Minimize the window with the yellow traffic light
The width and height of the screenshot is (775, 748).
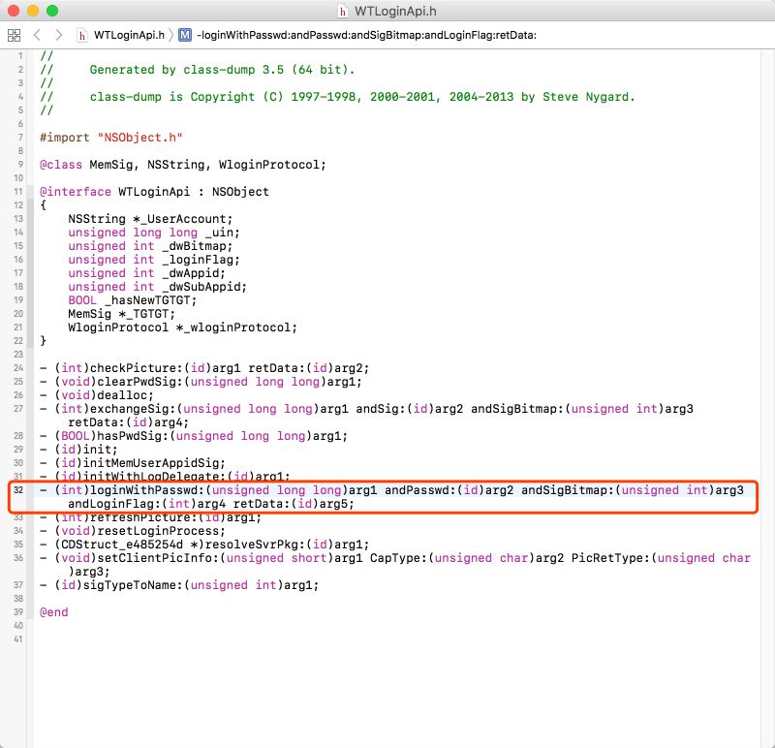click(x=33, y=11)
